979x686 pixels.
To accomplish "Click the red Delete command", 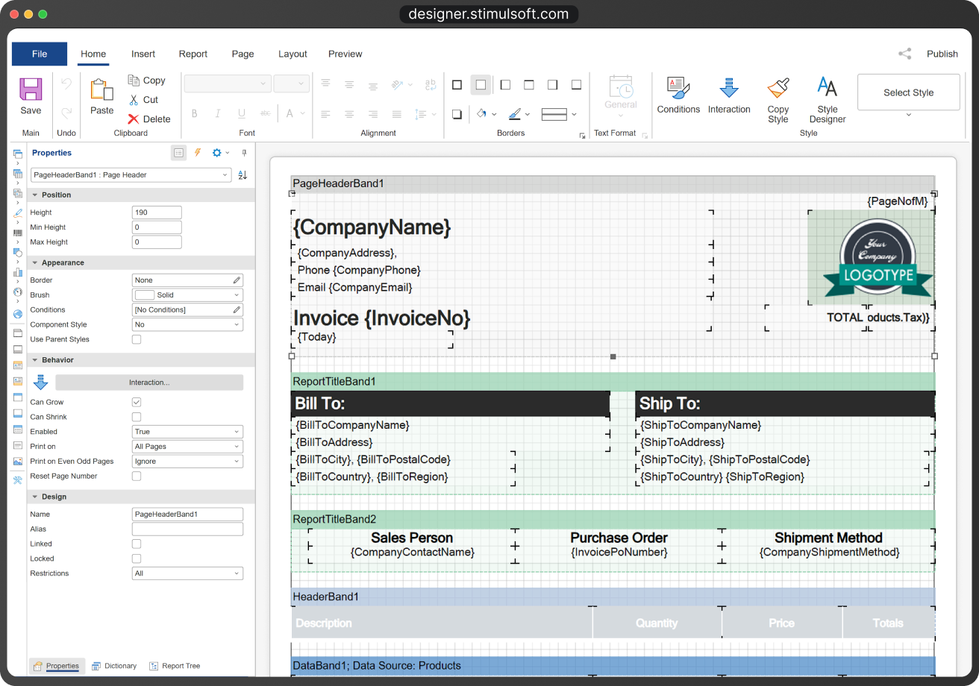I will pos(149,119).
